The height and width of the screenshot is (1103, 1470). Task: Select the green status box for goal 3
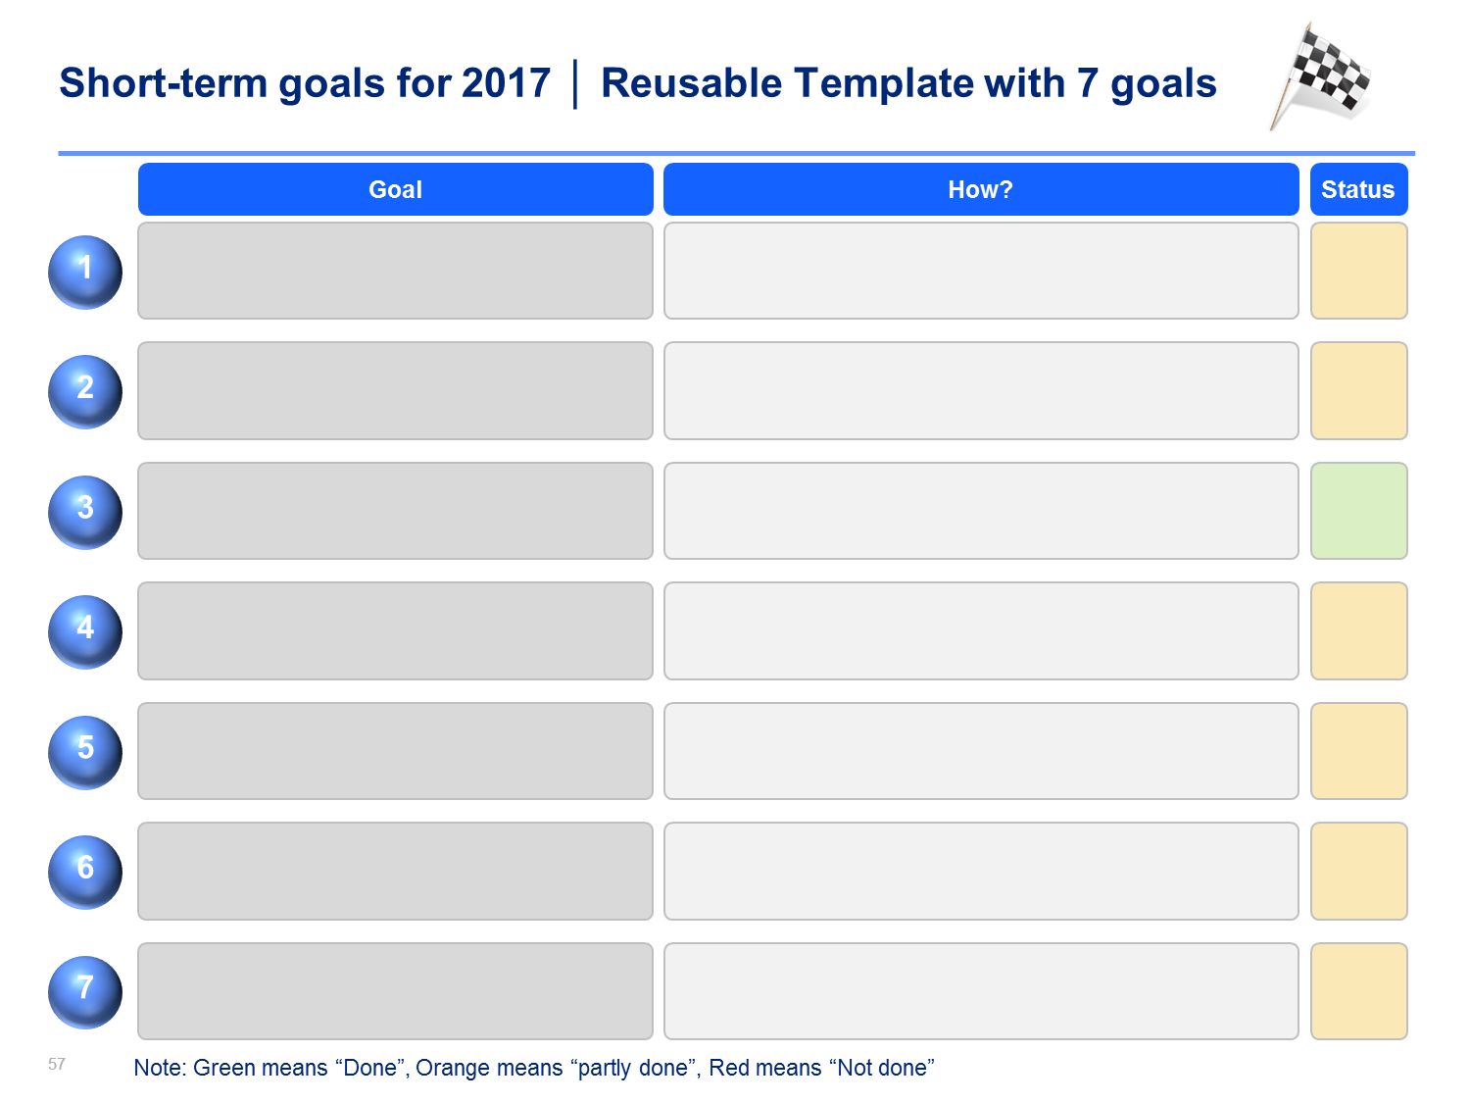pyautogui.click(x=1359, y=511)
